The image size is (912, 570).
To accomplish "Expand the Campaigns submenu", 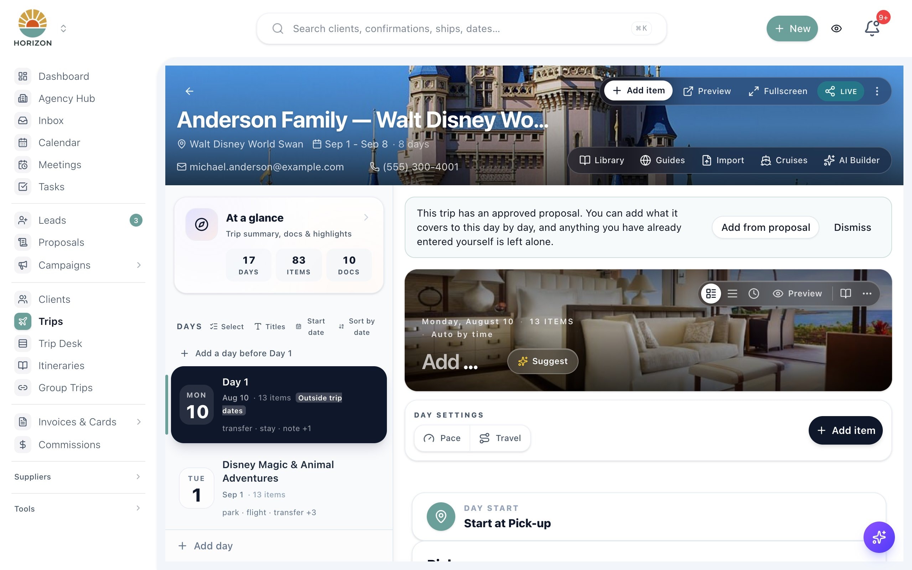I will [x=139, y=265].
